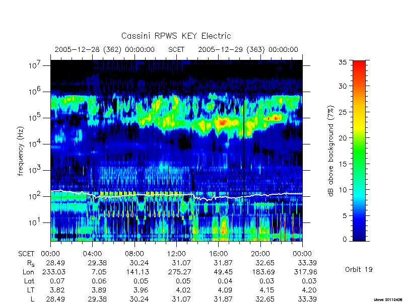The width and height of the screenshot is (403, 302).
Task: Click the 10^1 frequency tick label
Action: pyautogui.click(x=35, y=222)
